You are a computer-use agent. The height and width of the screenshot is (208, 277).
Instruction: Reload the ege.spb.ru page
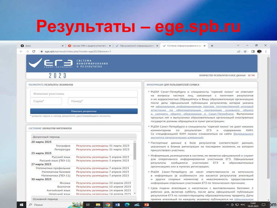[x=34, y=51]
